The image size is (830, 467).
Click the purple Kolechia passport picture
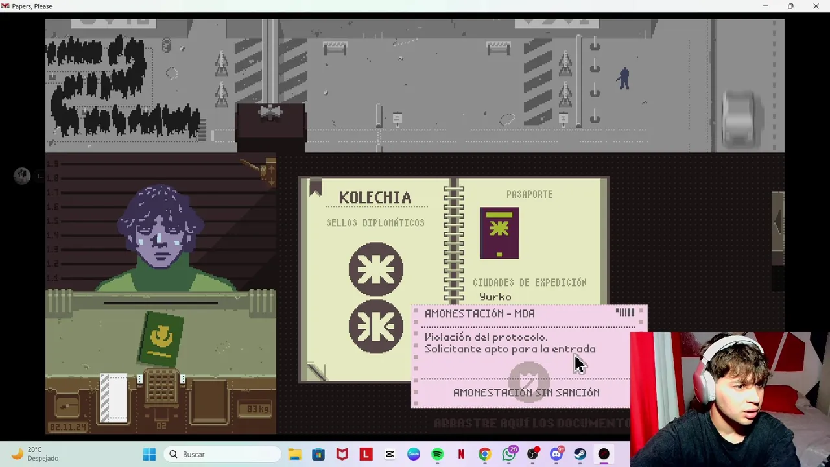click(499, 233)
